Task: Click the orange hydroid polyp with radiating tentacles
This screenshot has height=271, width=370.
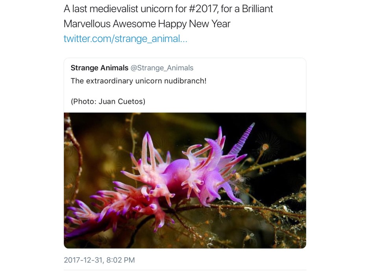Action: [266, 147]
